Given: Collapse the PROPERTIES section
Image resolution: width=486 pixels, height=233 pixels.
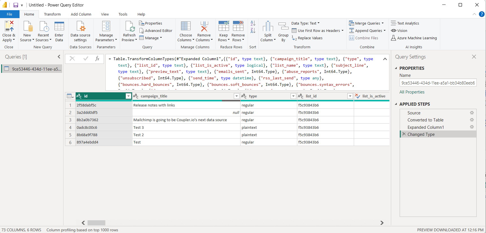Looking at the screenshot, I should [396, 68].
